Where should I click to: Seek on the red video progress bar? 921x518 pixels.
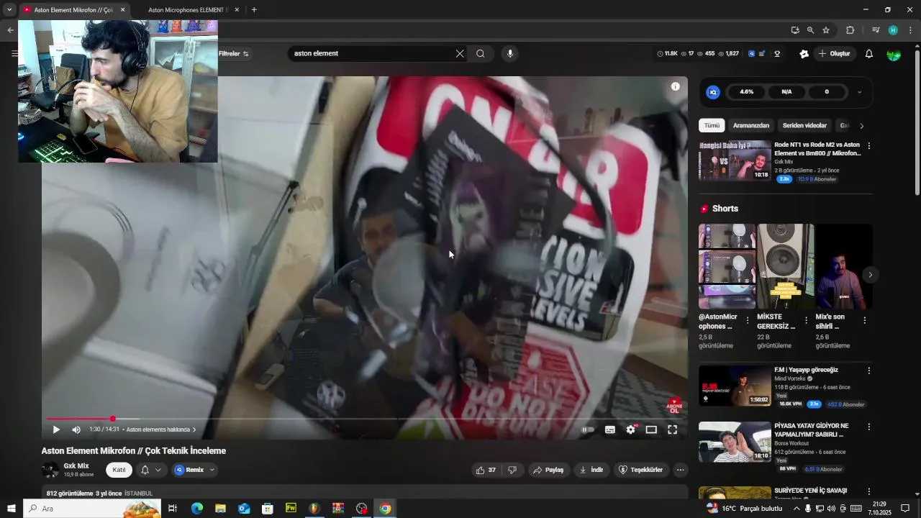tap(363, 419)
